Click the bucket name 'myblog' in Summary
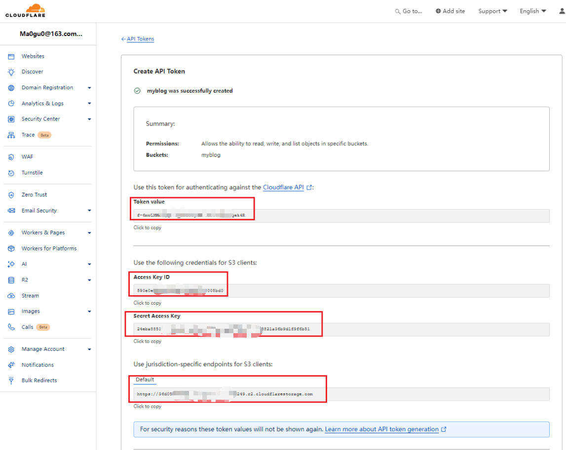This screenshot has width=566, height=450. [x=211, y=155]
